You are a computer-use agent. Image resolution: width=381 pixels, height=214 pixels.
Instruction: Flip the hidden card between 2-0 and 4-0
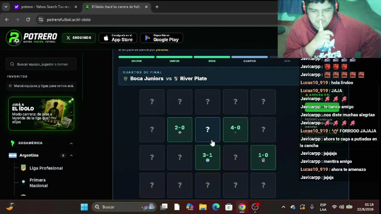[x=207, y=130]
